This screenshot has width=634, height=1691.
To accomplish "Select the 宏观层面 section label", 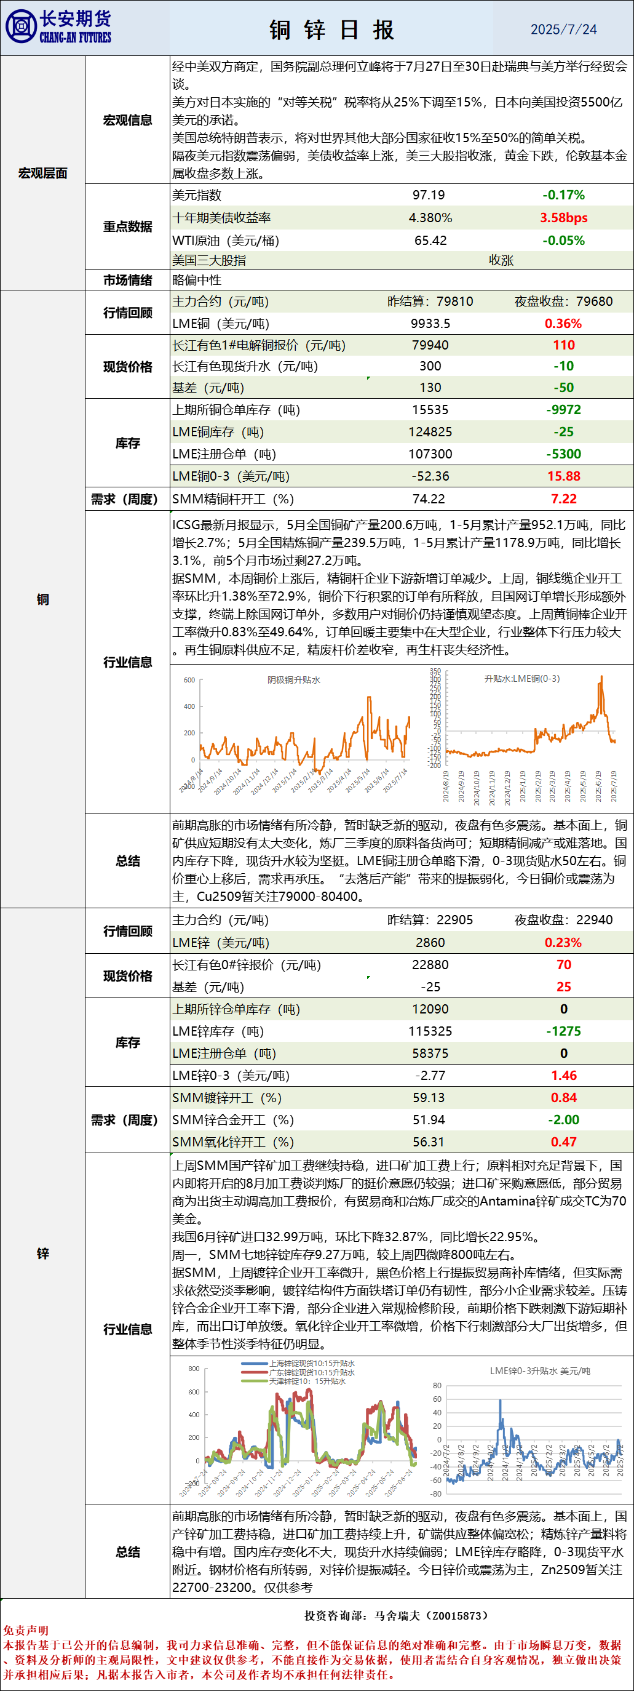I will click(x=42, y=174).
